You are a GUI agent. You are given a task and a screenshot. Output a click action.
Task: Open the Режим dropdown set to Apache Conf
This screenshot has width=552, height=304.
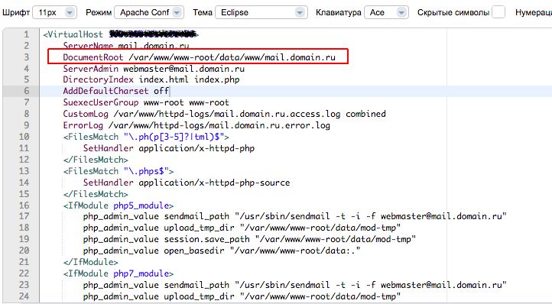149,12
